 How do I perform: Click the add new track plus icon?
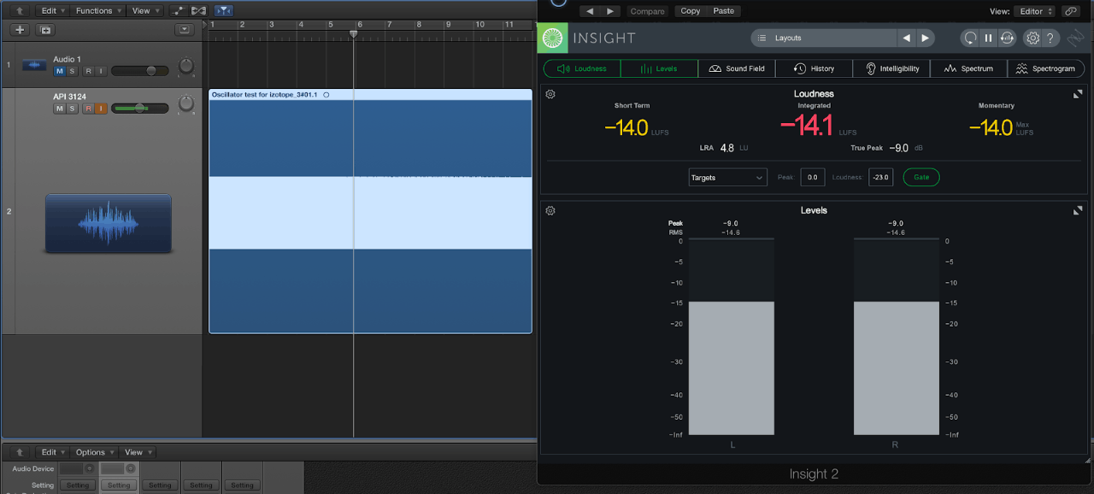coord(21,30)
